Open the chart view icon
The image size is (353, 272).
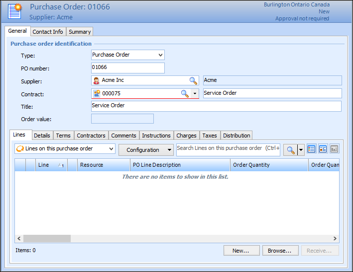tap(335, 149)
